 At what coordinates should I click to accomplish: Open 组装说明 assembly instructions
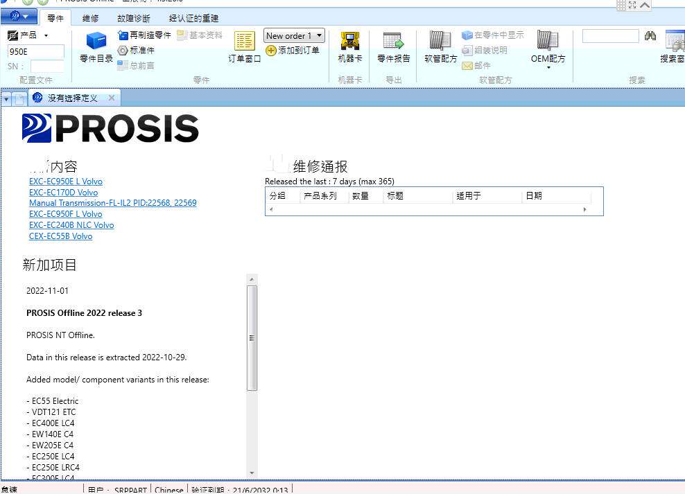click(x=485, y=50)
